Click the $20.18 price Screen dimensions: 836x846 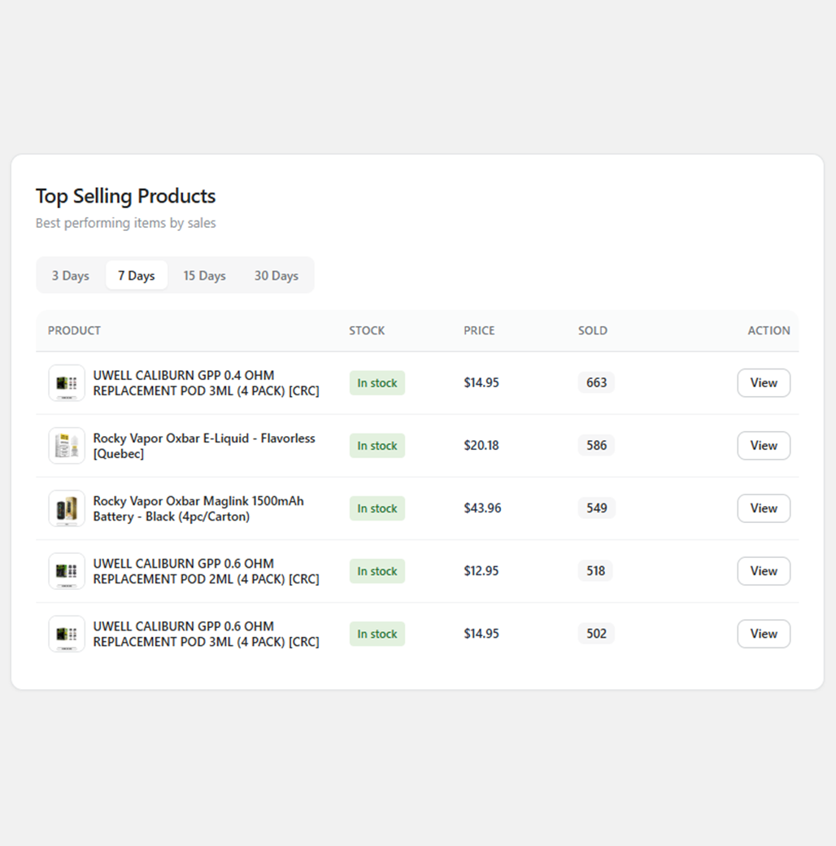tap(481, 446)
